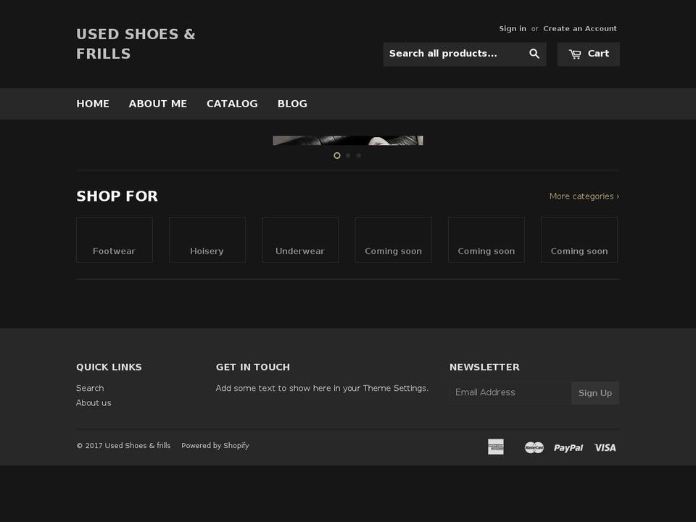
Task: Click the Sign Up newsletter button
Action: [594, 393]
